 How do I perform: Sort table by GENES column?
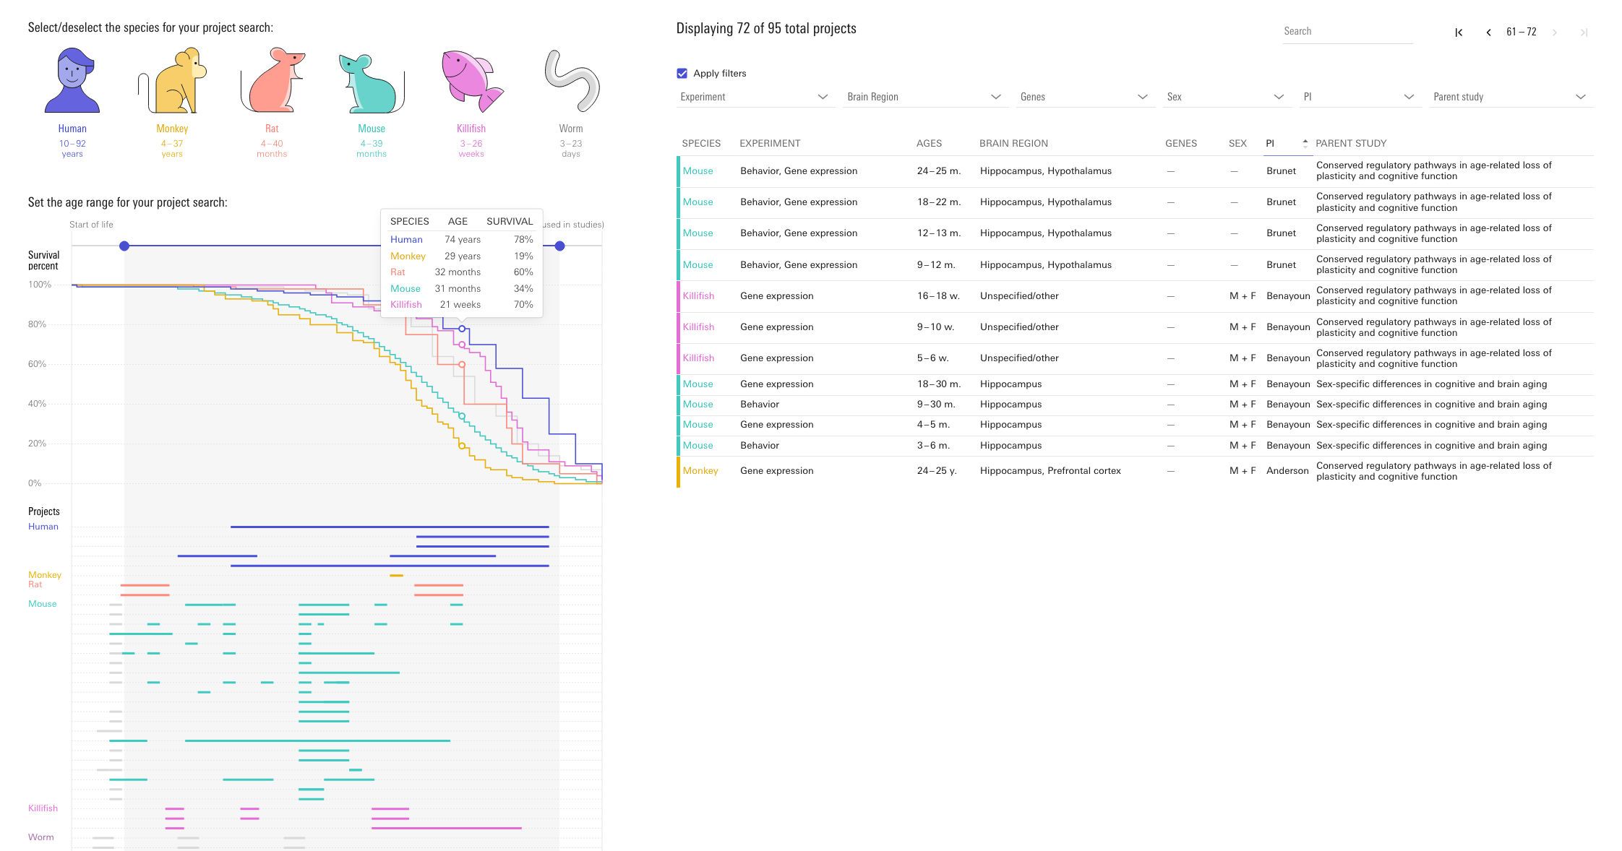1181,143
